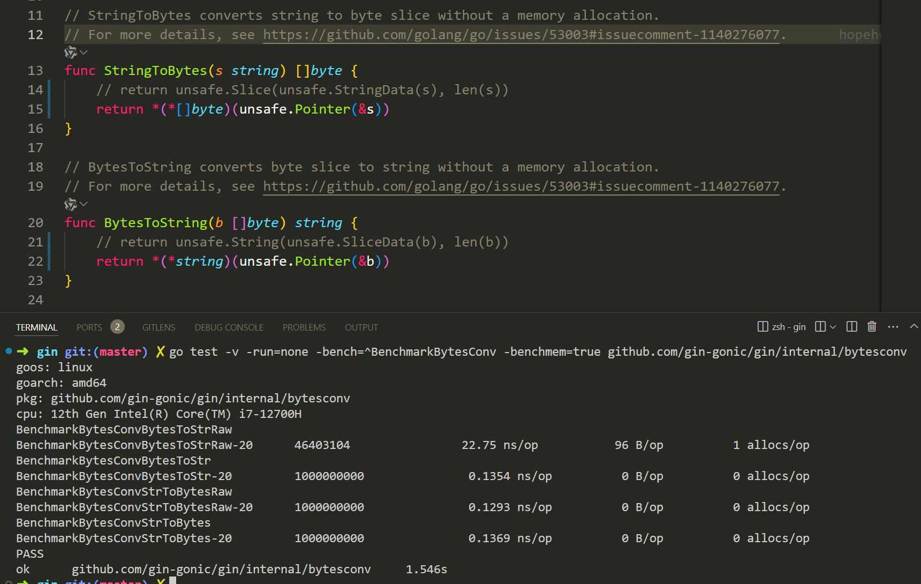Expand code lens chevron above func BytesToString
This screenshot has height=584, width=921.
(84, 204)
